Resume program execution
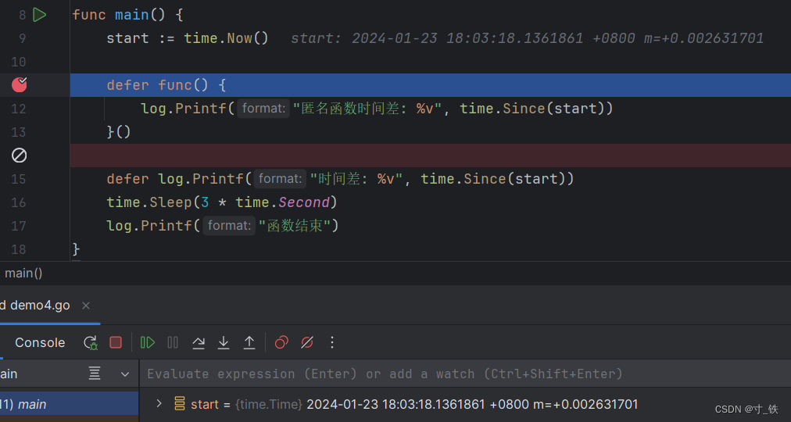Viewport: 791px width, 422px height. pos(147,342)
